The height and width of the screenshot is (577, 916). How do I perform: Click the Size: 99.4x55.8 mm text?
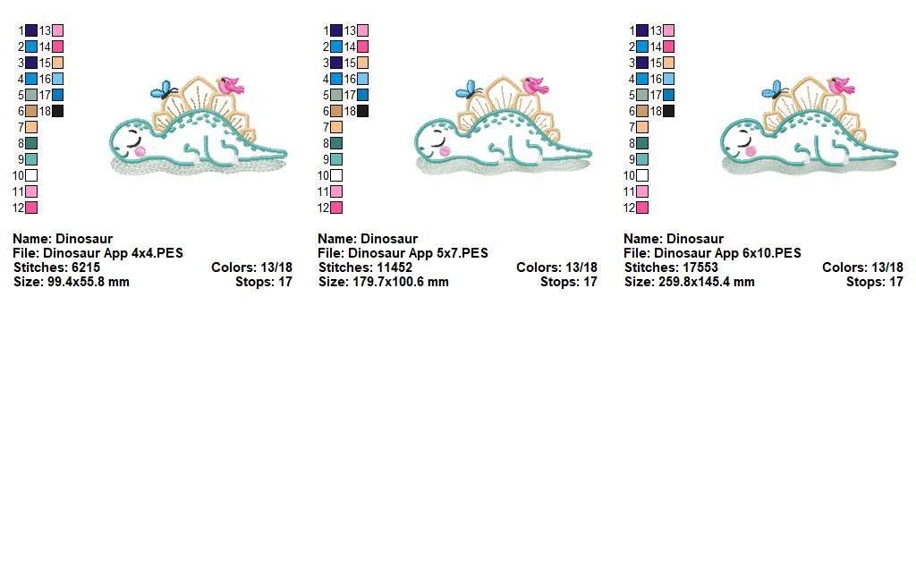(x=71, y=282)
